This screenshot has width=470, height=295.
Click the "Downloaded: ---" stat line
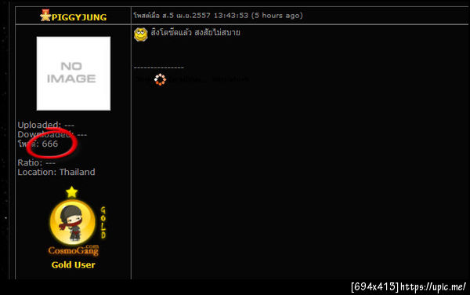pyautogui.click(x=52, y=134)
